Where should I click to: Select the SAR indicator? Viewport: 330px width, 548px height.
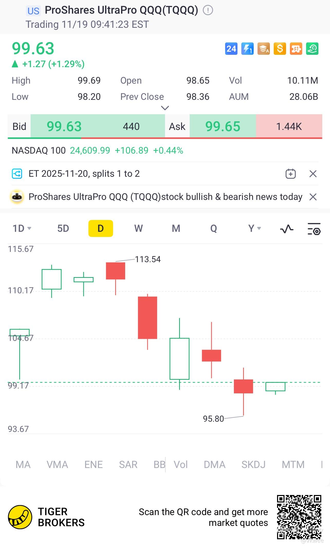click(x=128, y=465)
